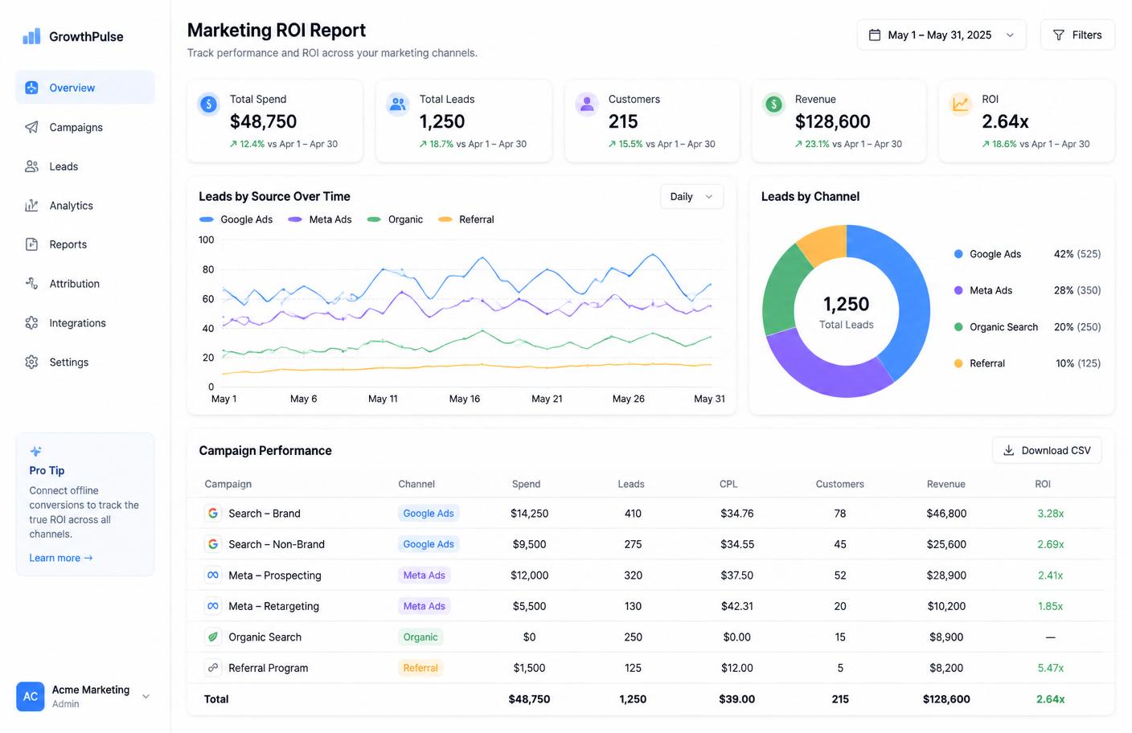Click the ROI trend chart icon
Viewport: 1132px width, 733px height.
click(x=960, y=104)
